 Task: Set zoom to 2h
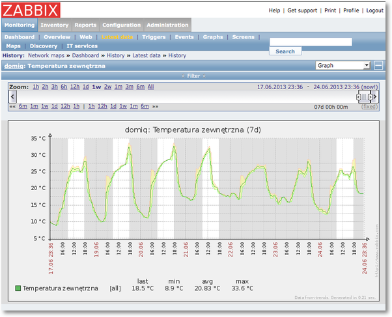[45, 87]
